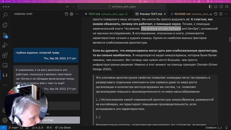
Task: Toggle bottom panel visibility
Action: pos(216,6)
